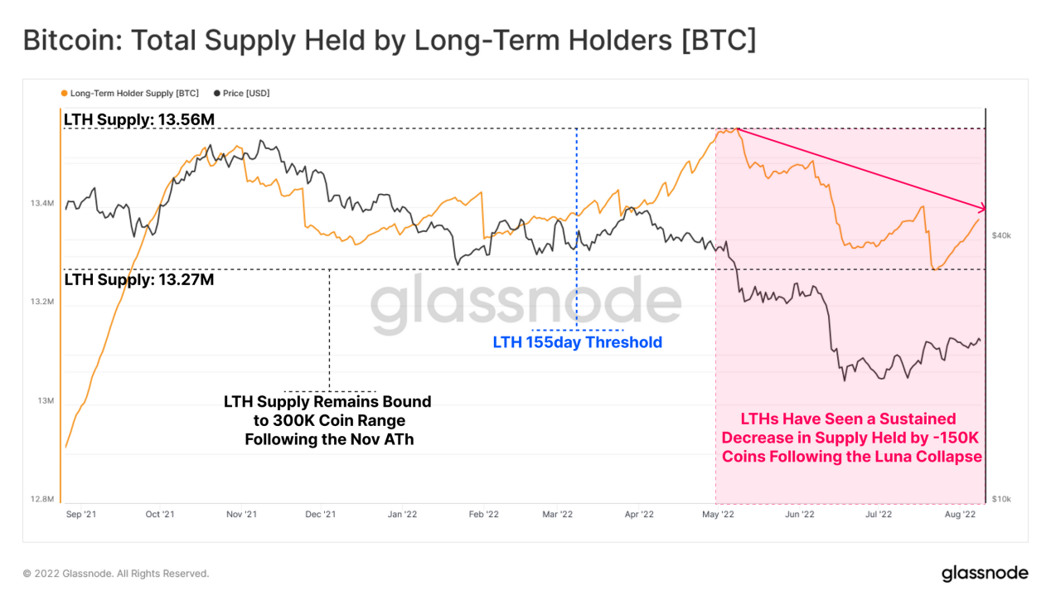Viewport: 1051px width, 605px height.
Task: Click the glassnode logo bottom right
Action: [985, 574]
